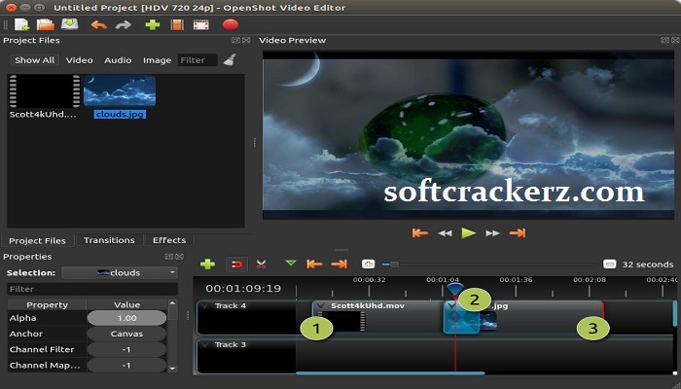Click the timeline vertical scrollbar
681x389 pixels.
[675, 313]
